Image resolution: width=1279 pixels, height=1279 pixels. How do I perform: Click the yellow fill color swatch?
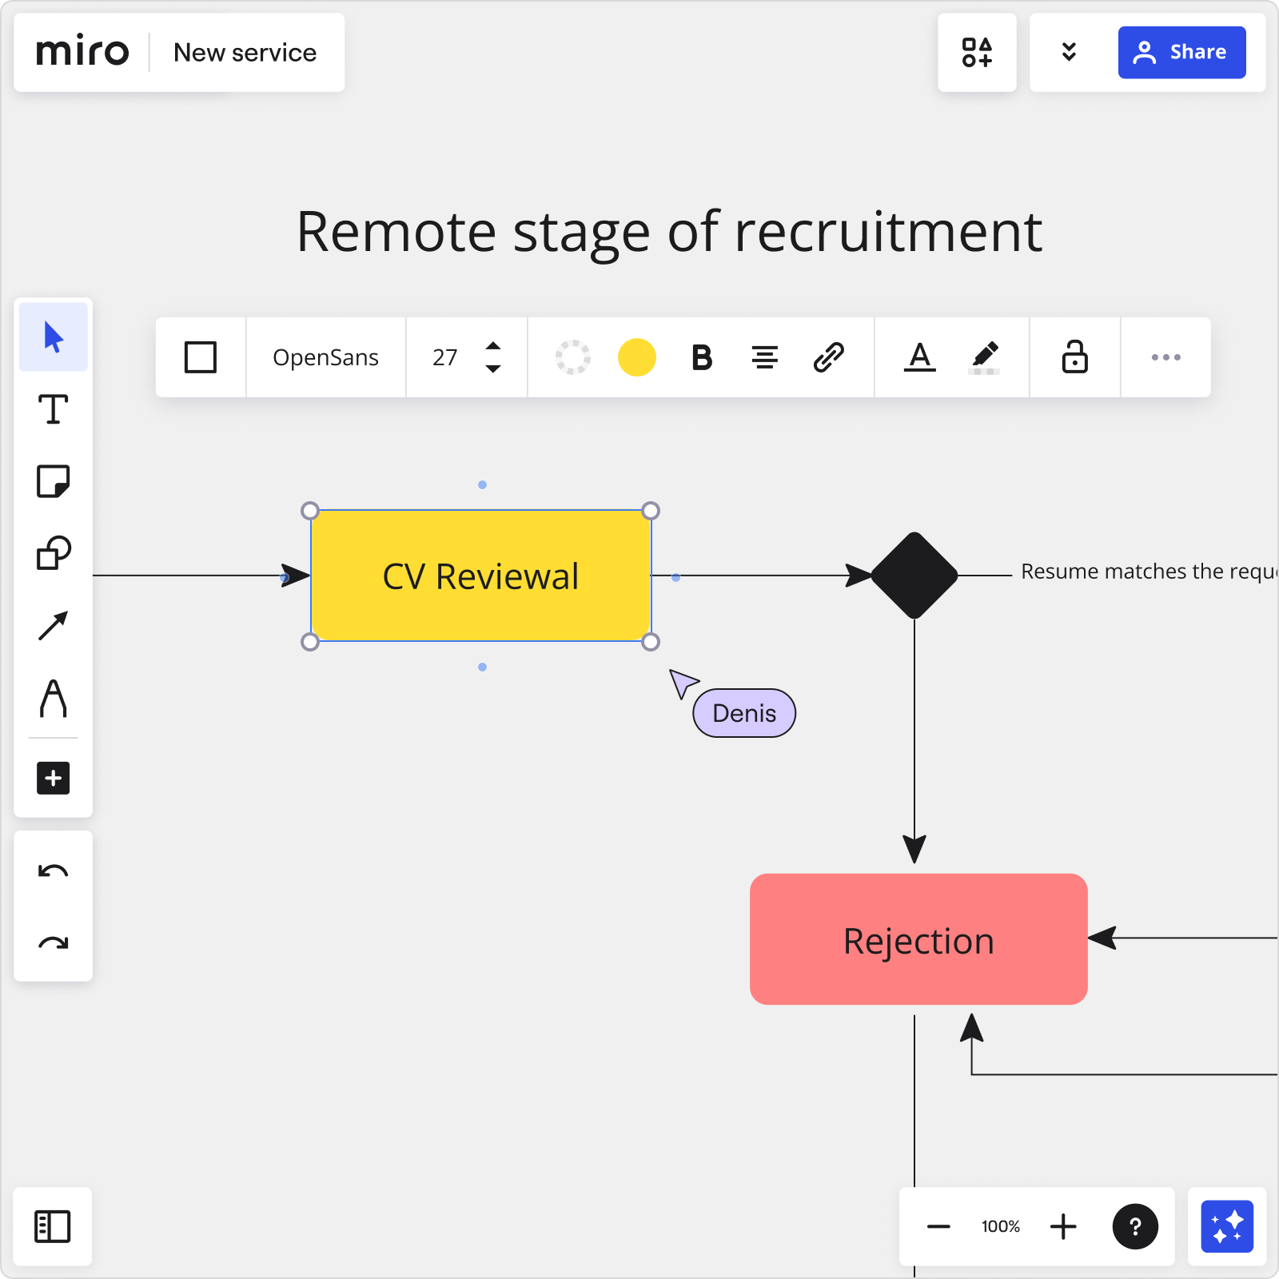pyautogui.click(x=637, y=357)
